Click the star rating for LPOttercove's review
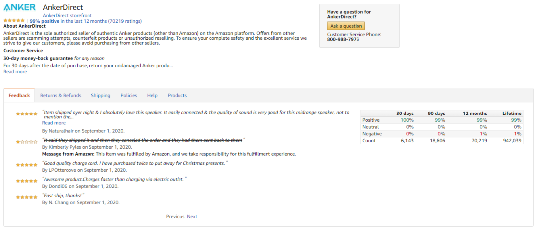537x228 pixels. point(27,165)
